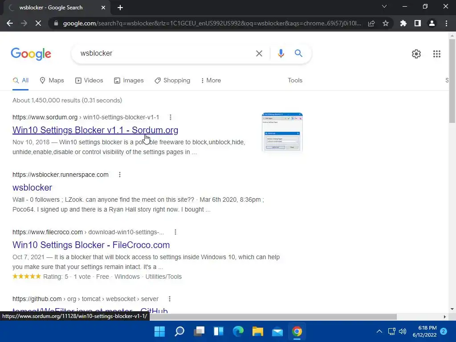
Task: Select the All results tab
Action: click(20, 81)
